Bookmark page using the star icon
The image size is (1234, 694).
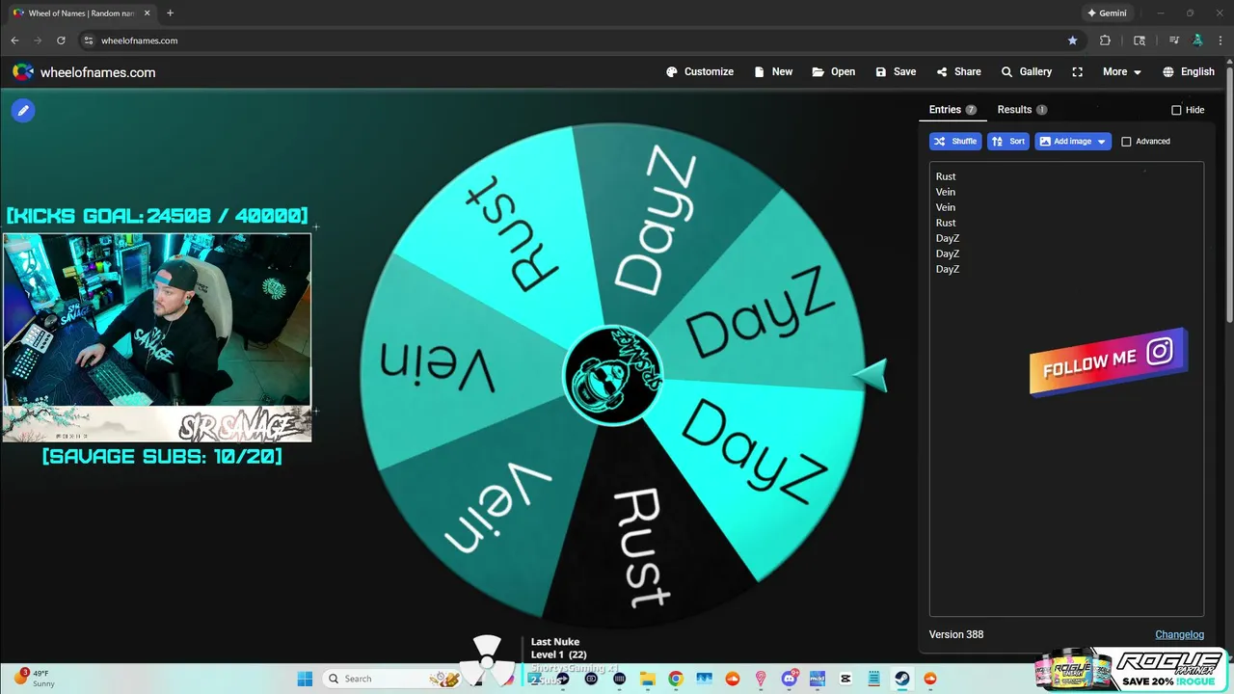click(x=1072, y=40)
